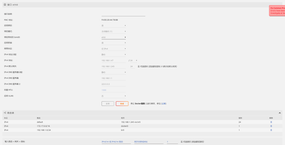Click the metric value 24 in default row
The image size is (285, 145).
(x=240, y=122)
